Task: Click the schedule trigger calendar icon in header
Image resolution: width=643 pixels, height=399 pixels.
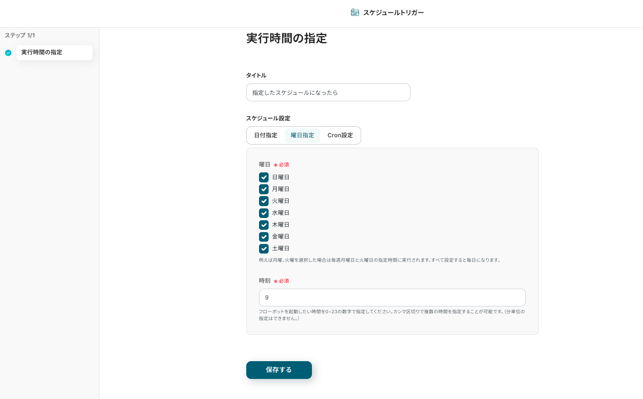Action: tap(355, 12)
